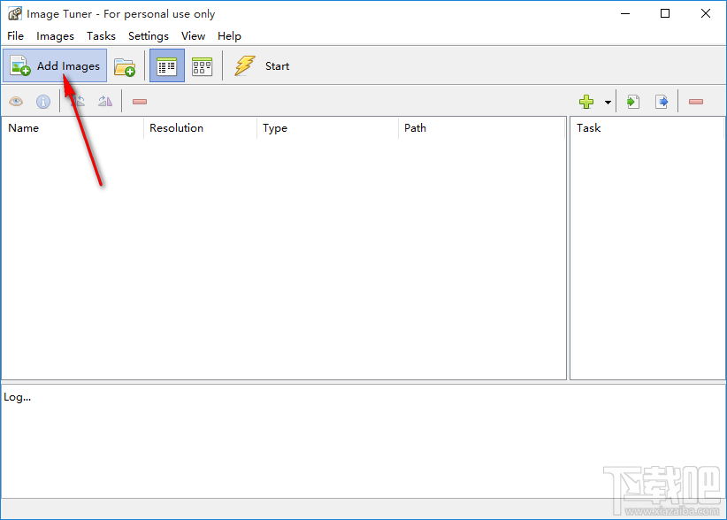Add a new task with green plus
The height and width of the screenshot is (520, 727).
pos(586,102)
